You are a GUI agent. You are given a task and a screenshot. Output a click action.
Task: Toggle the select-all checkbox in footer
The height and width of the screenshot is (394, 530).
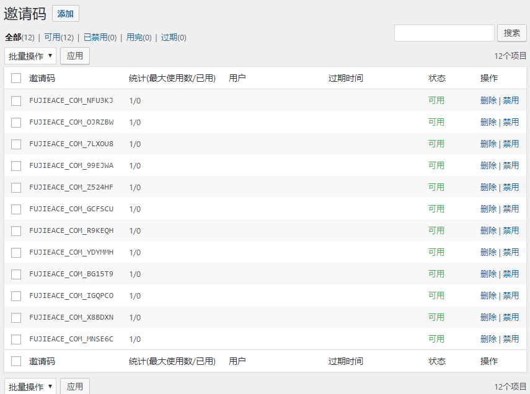pyautogui.click(x=16, y=361)
